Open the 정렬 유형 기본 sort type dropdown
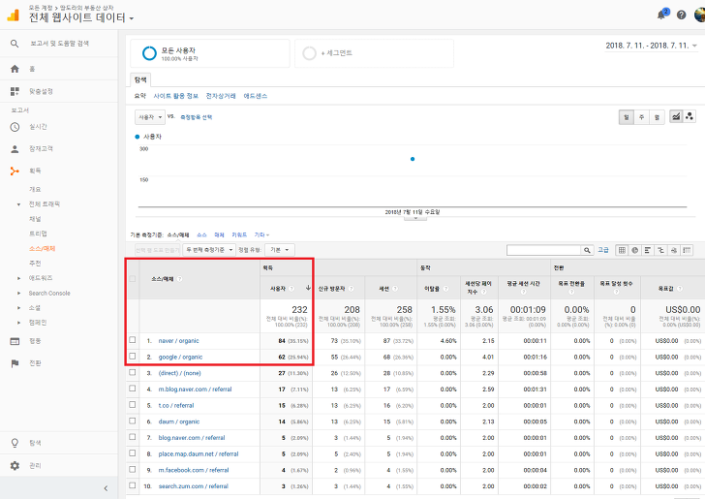The height and width of the screenshot is (499, 705). [280, 250]
